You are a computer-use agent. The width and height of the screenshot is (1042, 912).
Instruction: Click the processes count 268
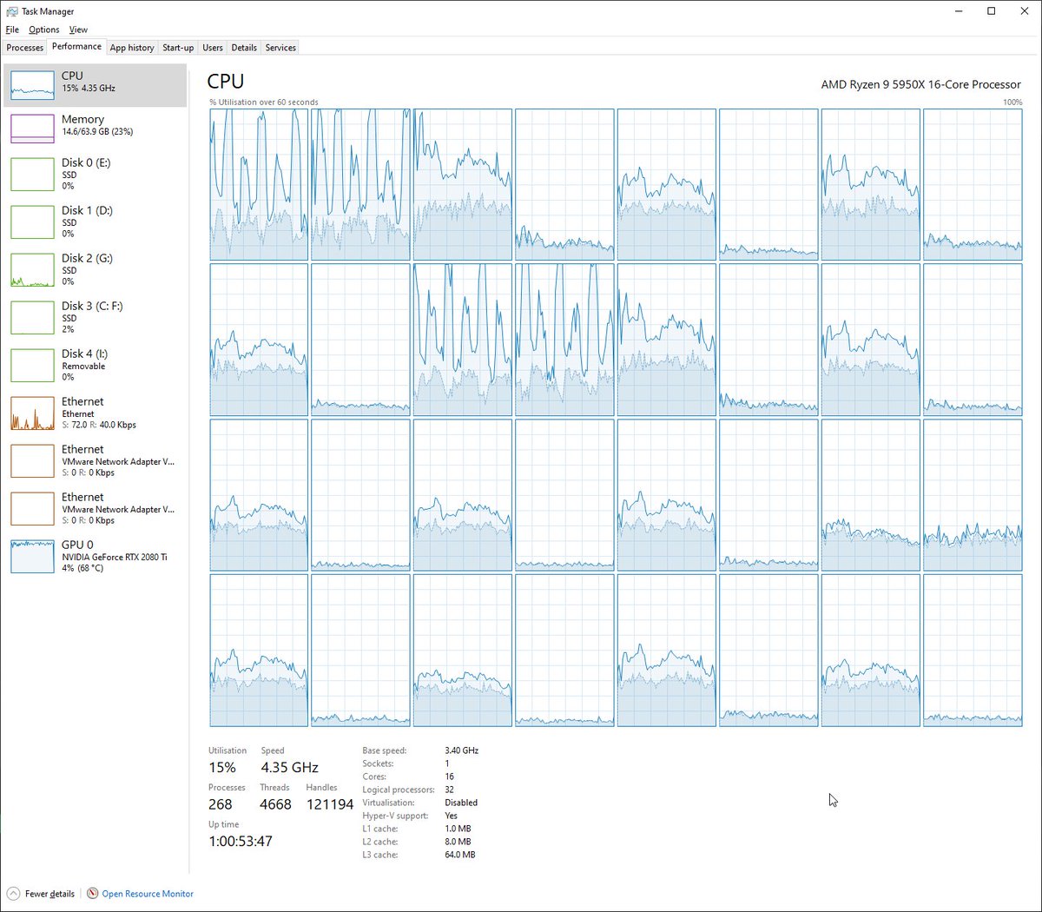(x=221, y=804)
